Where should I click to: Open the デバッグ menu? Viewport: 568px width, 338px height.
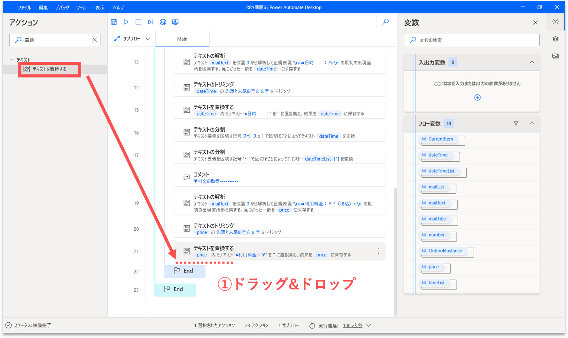tap(62, 7)
